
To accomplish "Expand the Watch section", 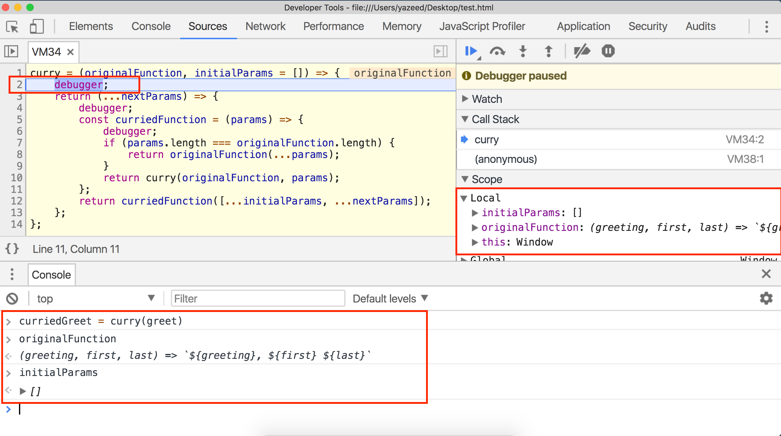I will tap(465, 99).
